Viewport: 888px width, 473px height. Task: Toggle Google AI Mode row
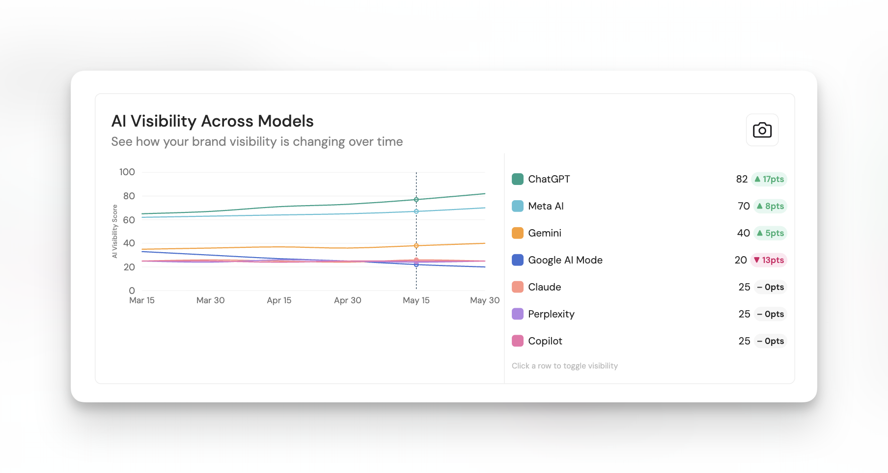[649, 260]
